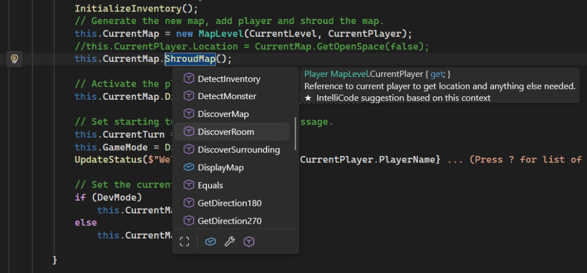Click CurrentLevel argument in constructor
The height and width of the screenshot is (273, 587).
[x=283, y=34]
